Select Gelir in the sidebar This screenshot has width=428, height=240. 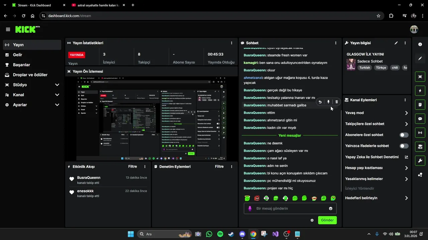(x=32, y=55)
